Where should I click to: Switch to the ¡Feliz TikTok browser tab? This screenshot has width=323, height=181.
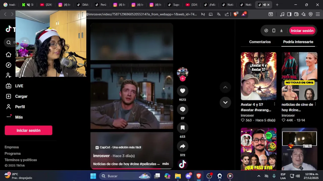point(210,5)
